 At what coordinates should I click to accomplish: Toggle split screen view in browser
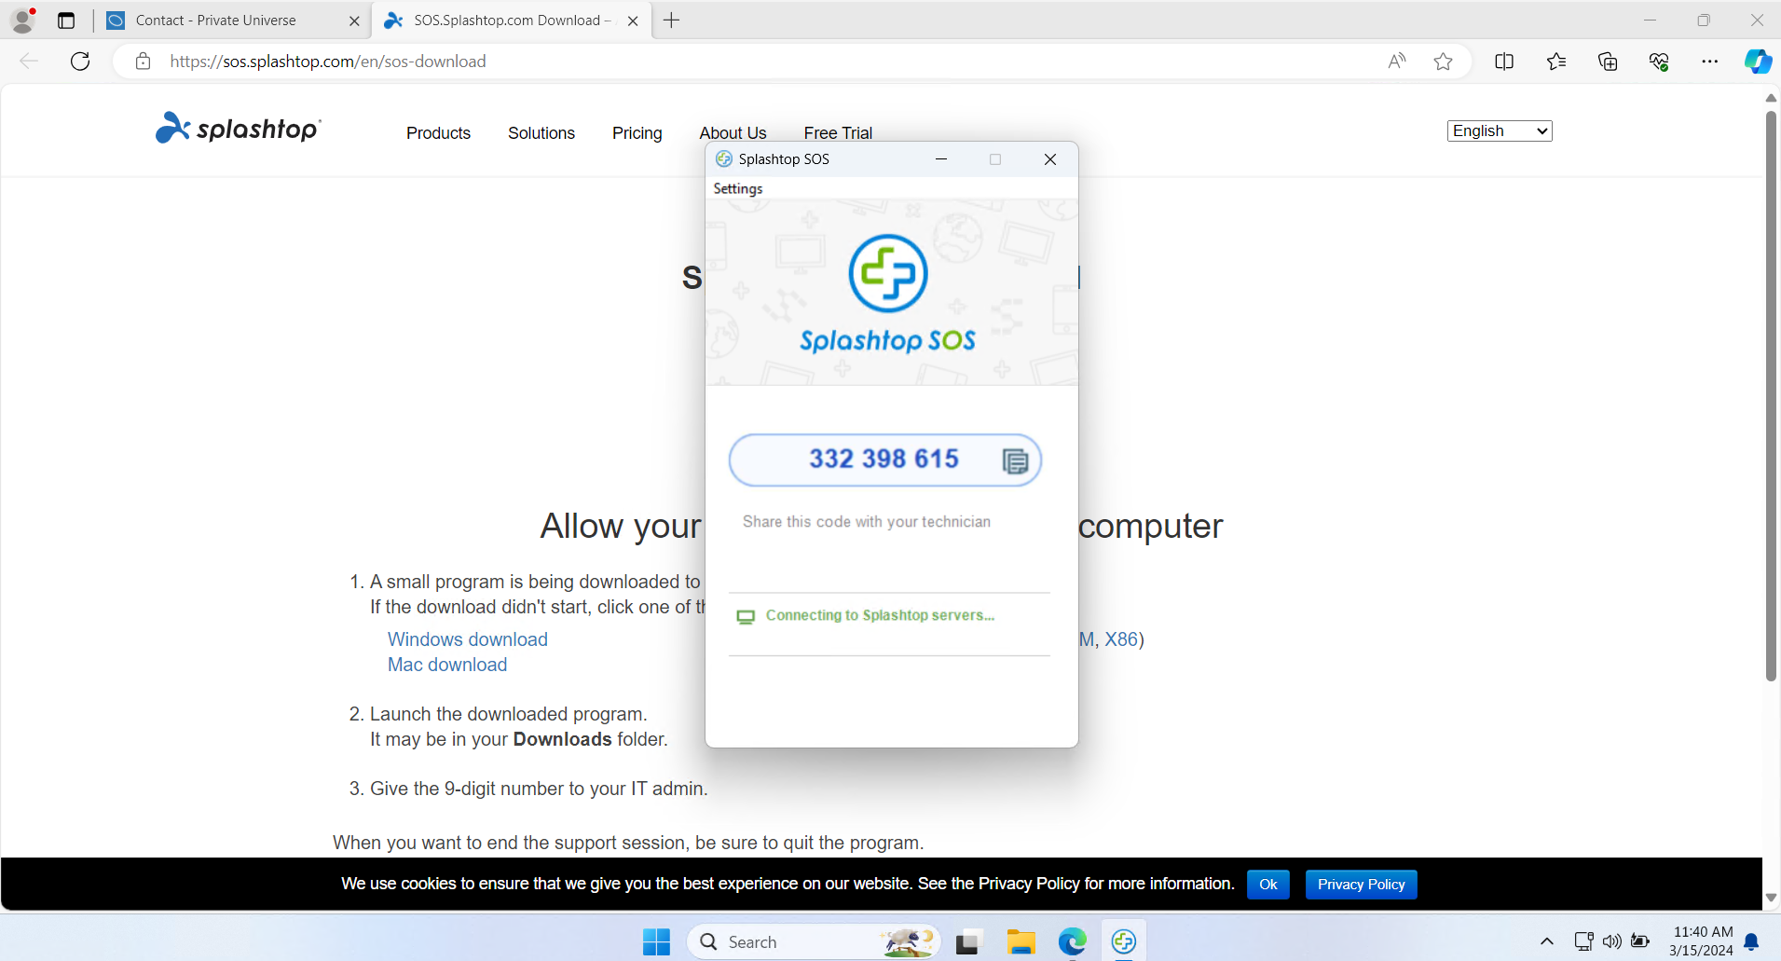pyautogui.click(x=1503, y=62)
